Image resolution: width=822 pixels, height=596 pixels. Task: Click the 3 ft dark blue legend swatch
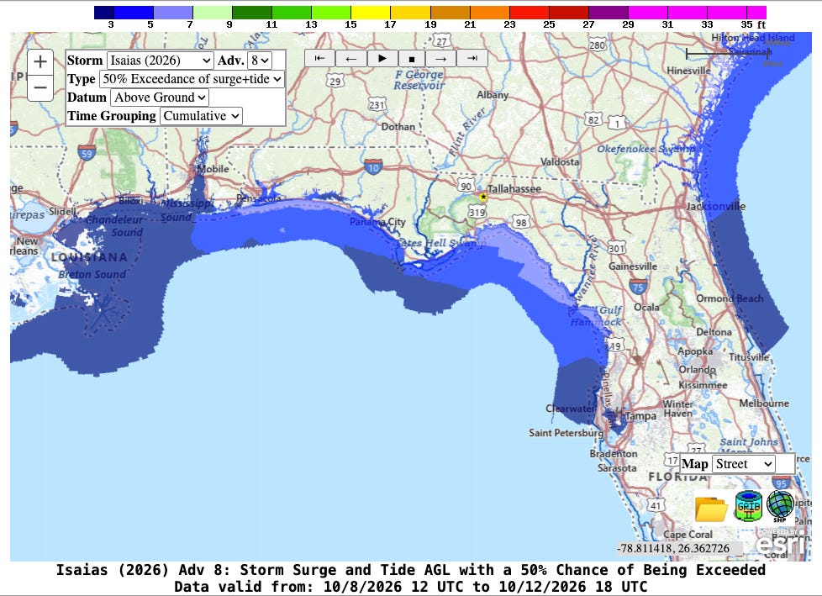(103, 13)
